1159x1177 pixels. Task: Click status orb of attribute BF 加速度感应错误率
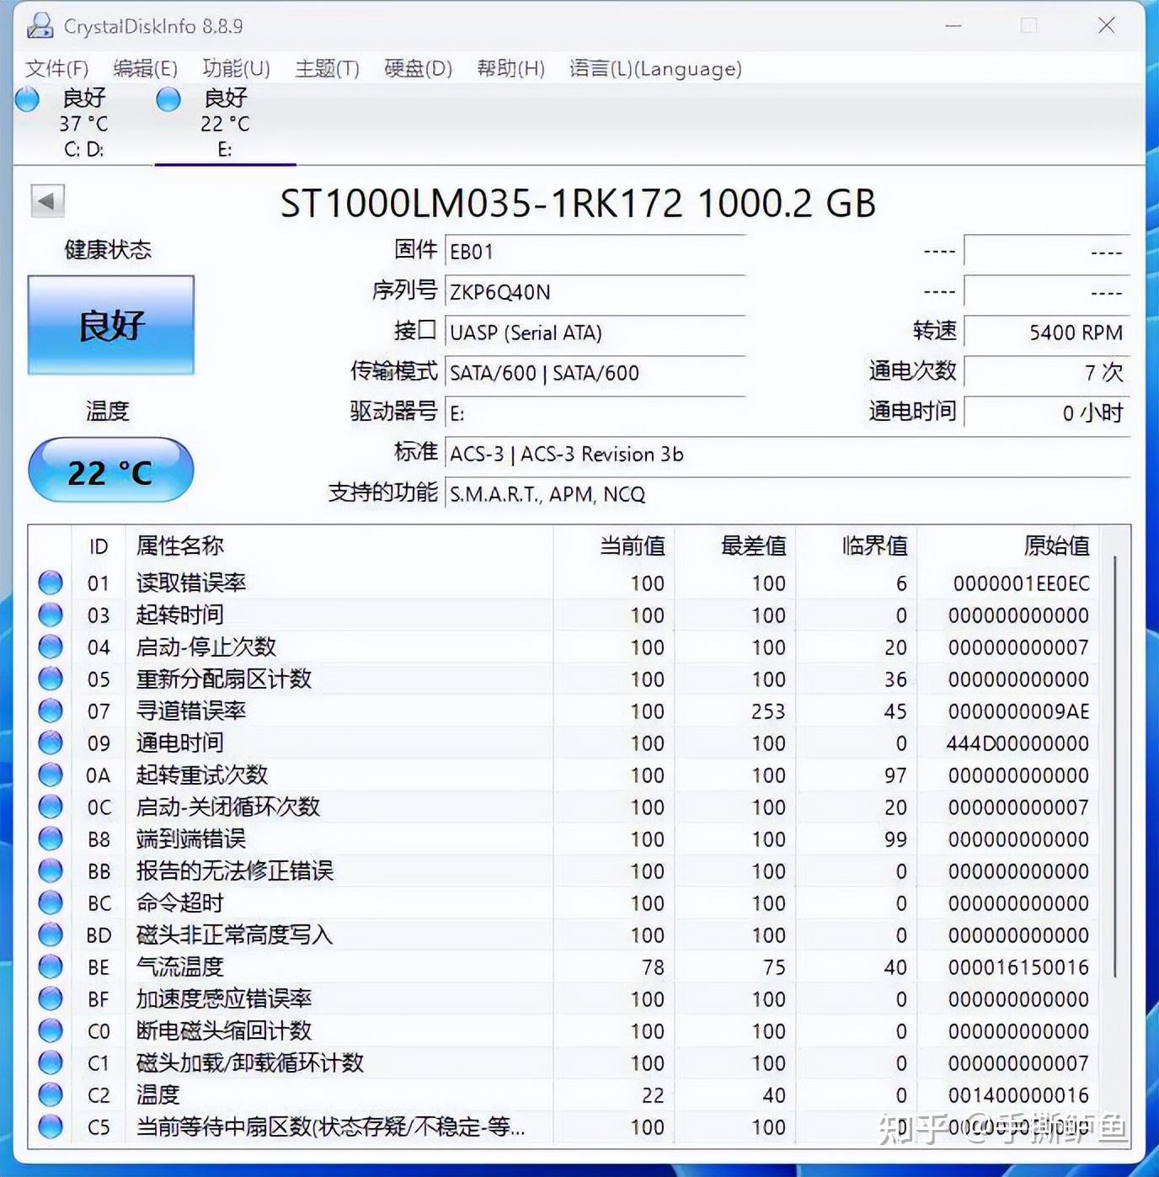pos(51,999)
